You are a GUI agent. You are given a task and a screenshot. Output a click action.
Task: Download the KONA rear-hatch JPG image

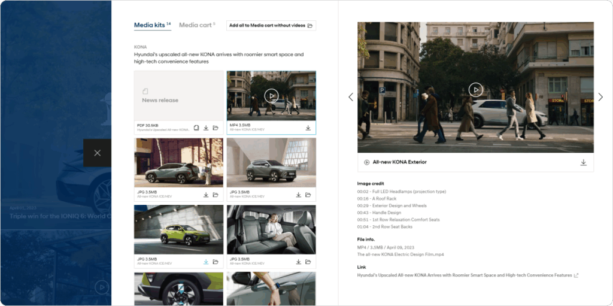coord(206,195)
